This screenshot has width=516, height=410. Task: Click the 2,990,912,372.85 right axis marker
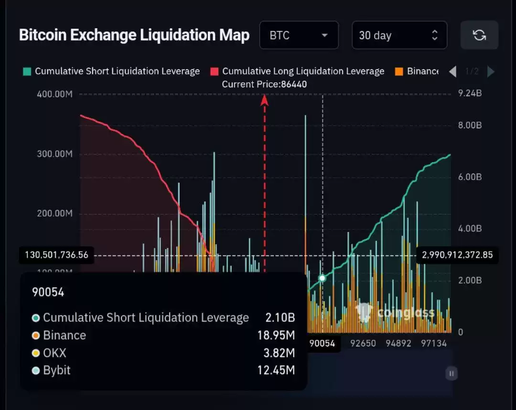(457, 255)
